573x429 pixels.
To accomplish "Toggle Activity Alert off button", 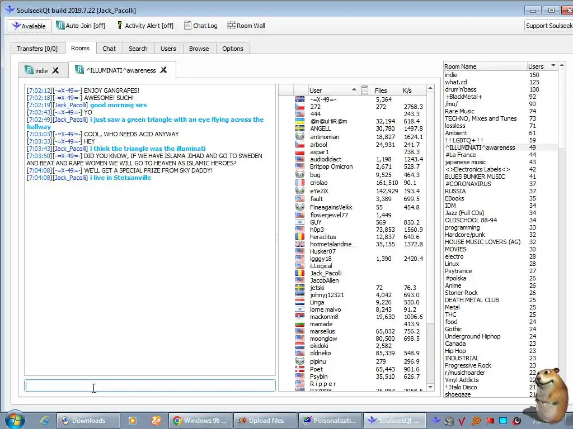I will (145, 26).
